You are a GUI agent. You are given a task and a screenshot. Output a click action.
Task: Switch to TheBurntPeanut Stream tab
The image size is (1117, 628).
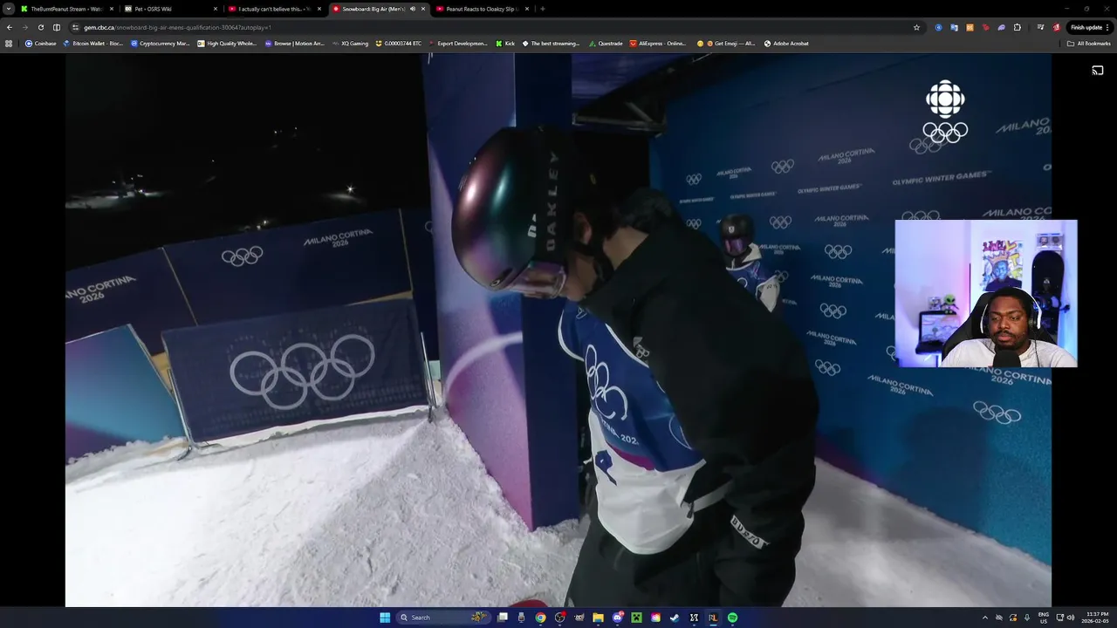(x=66, y=9)
